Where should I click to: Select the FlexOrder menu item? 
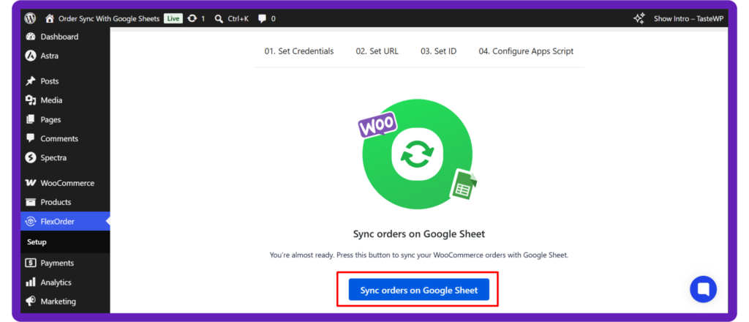pyautogui.click(x=65, y=221)
